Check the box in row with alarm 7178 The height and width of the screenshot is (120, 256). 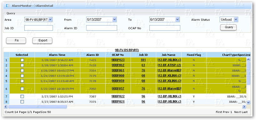(22, 81)
